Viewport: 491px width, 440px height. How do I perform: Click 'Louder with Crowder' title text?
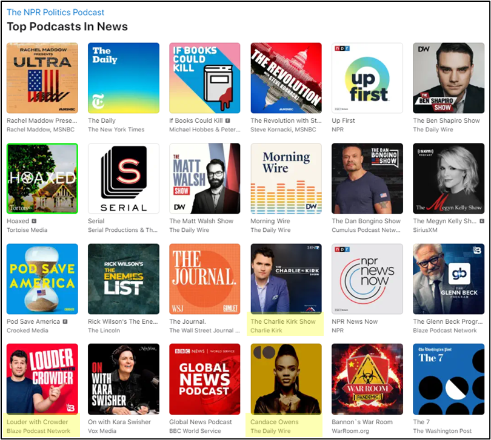click(x=37, y=422)
